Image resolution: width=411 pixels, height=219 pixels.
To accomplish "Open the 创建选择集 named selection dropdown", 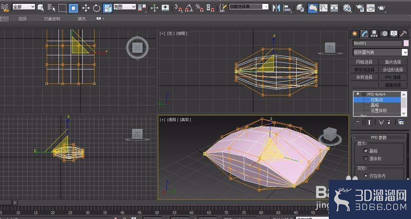I will [x=249, y=7].
